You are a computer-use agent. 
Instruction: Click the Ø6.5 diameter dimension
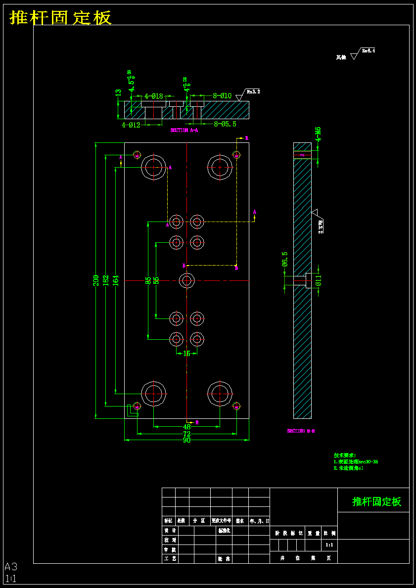[285, 260]
